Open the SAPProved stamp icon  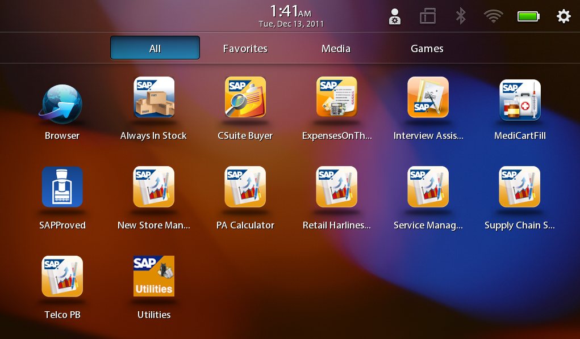[x=62, y=187]
